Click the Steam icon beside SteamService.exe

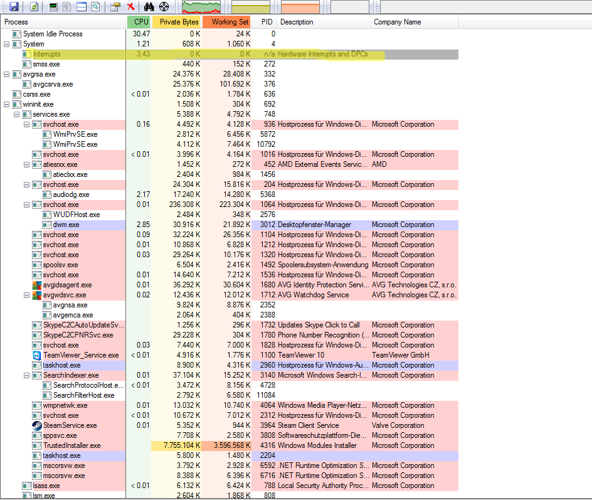point(37,425)
